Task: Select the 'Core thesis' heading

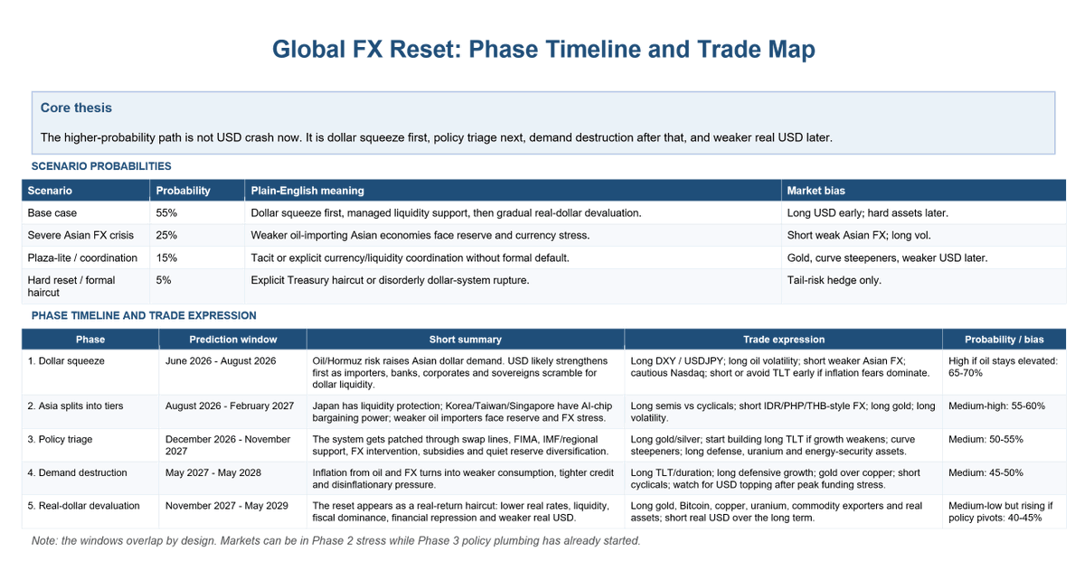Action: click(x=76, y=108)
